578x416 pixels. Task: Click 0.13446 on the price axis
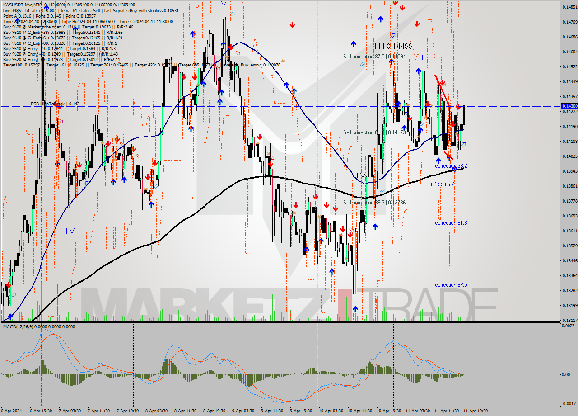point(570,260)
